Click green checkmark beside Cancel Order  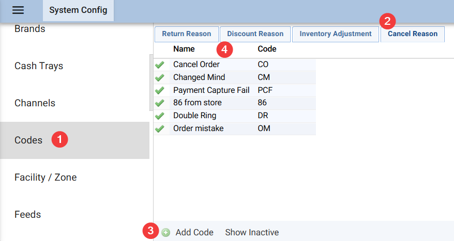click(160, 65)
